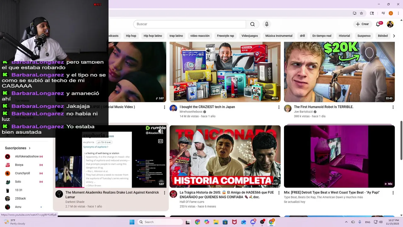Click in the Buscar search field
The width and height of the screenshot is (403, 227).
[190, 24]
